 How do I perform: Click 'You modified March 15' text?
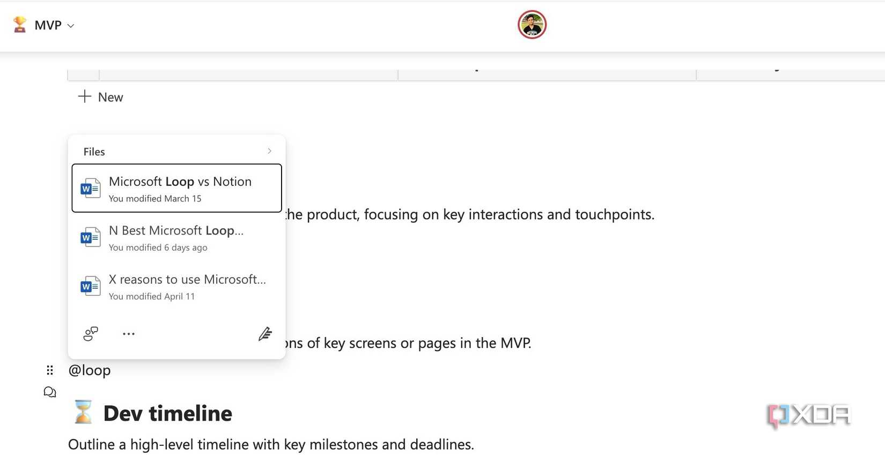(155, 199)
